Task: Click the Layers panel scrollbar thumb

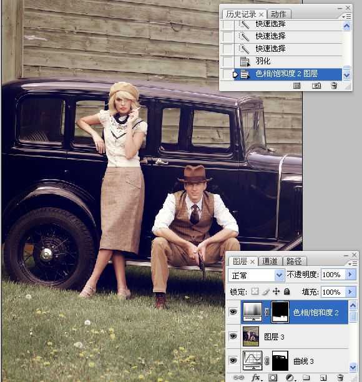Action: [353, 316]
